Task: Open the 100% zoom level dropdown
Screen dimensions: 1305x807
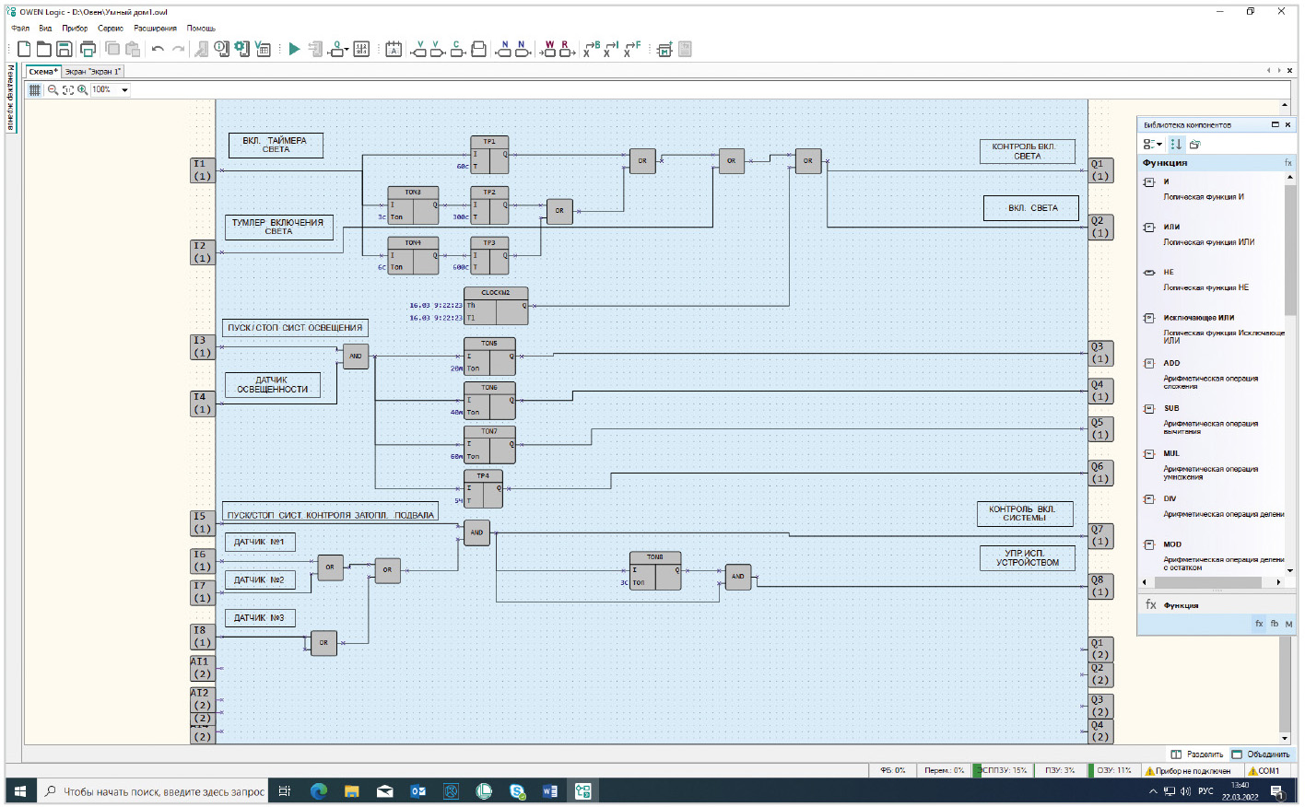Action: point(124,89)
